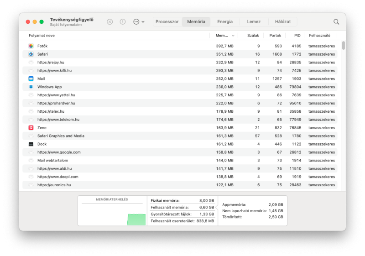Click the Fizikai memória 8,00 GB value
The width and height of the screenshot is (365, 256).
click(207, 201)
